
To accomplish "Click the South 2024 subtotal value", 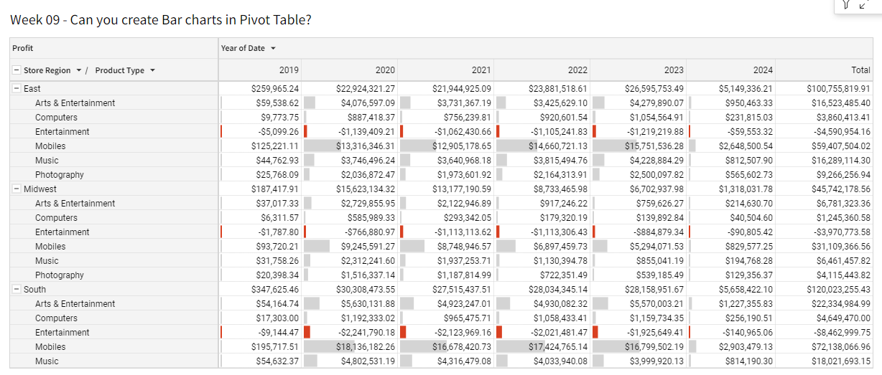I will click(x=746, y=289).
